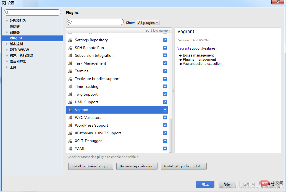Focus the plugin search field

click(x=95, y=22)
